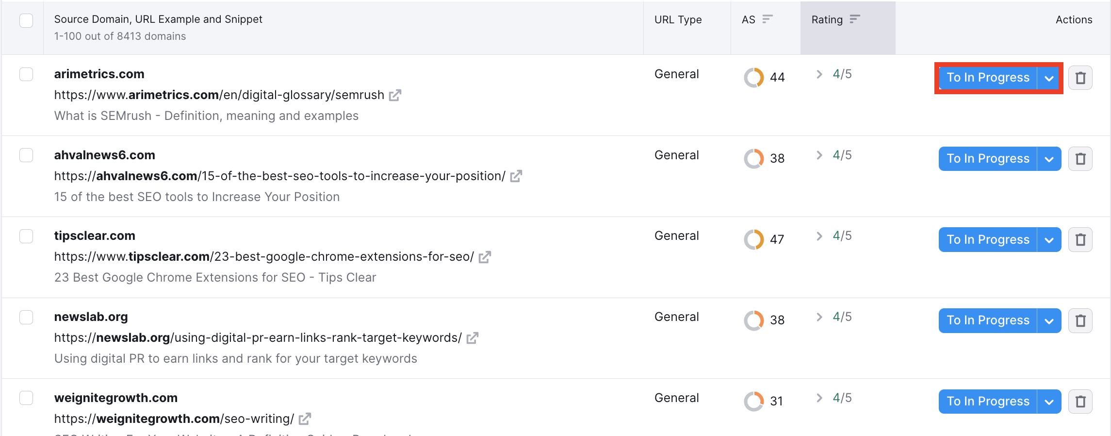Viewport: 1111px width, 436px height.
Task: Open the tipsclear.com chrome extensions URL link
Action: (x=485, y=257)
